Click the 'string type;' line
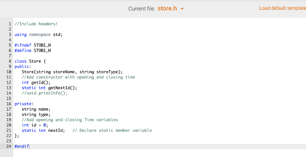This screenshot has height=157, width=306. 36,114
